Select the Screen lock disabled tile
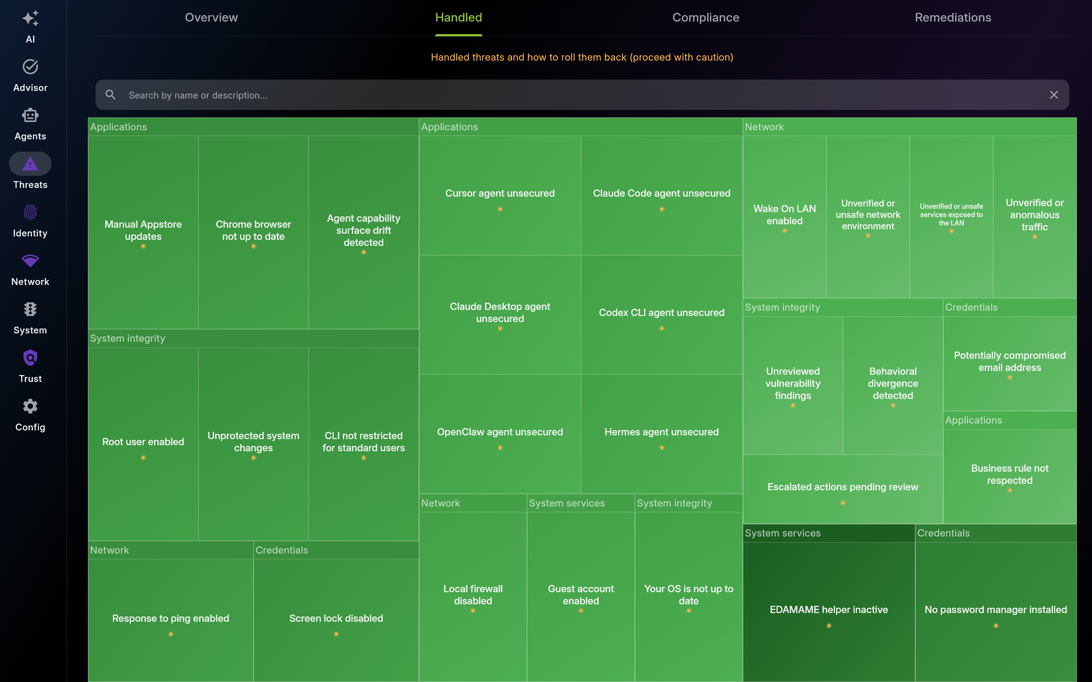Screen dimensions: 1092x682 336,620
